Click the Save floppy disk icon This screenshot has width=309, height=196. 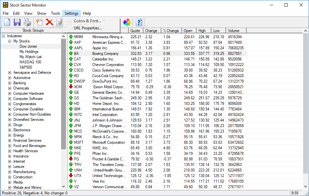tap(17, 22)
